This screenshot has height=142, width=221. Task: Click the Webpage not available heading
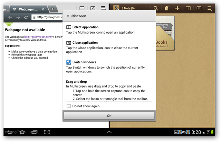click(x=25, y=30)
